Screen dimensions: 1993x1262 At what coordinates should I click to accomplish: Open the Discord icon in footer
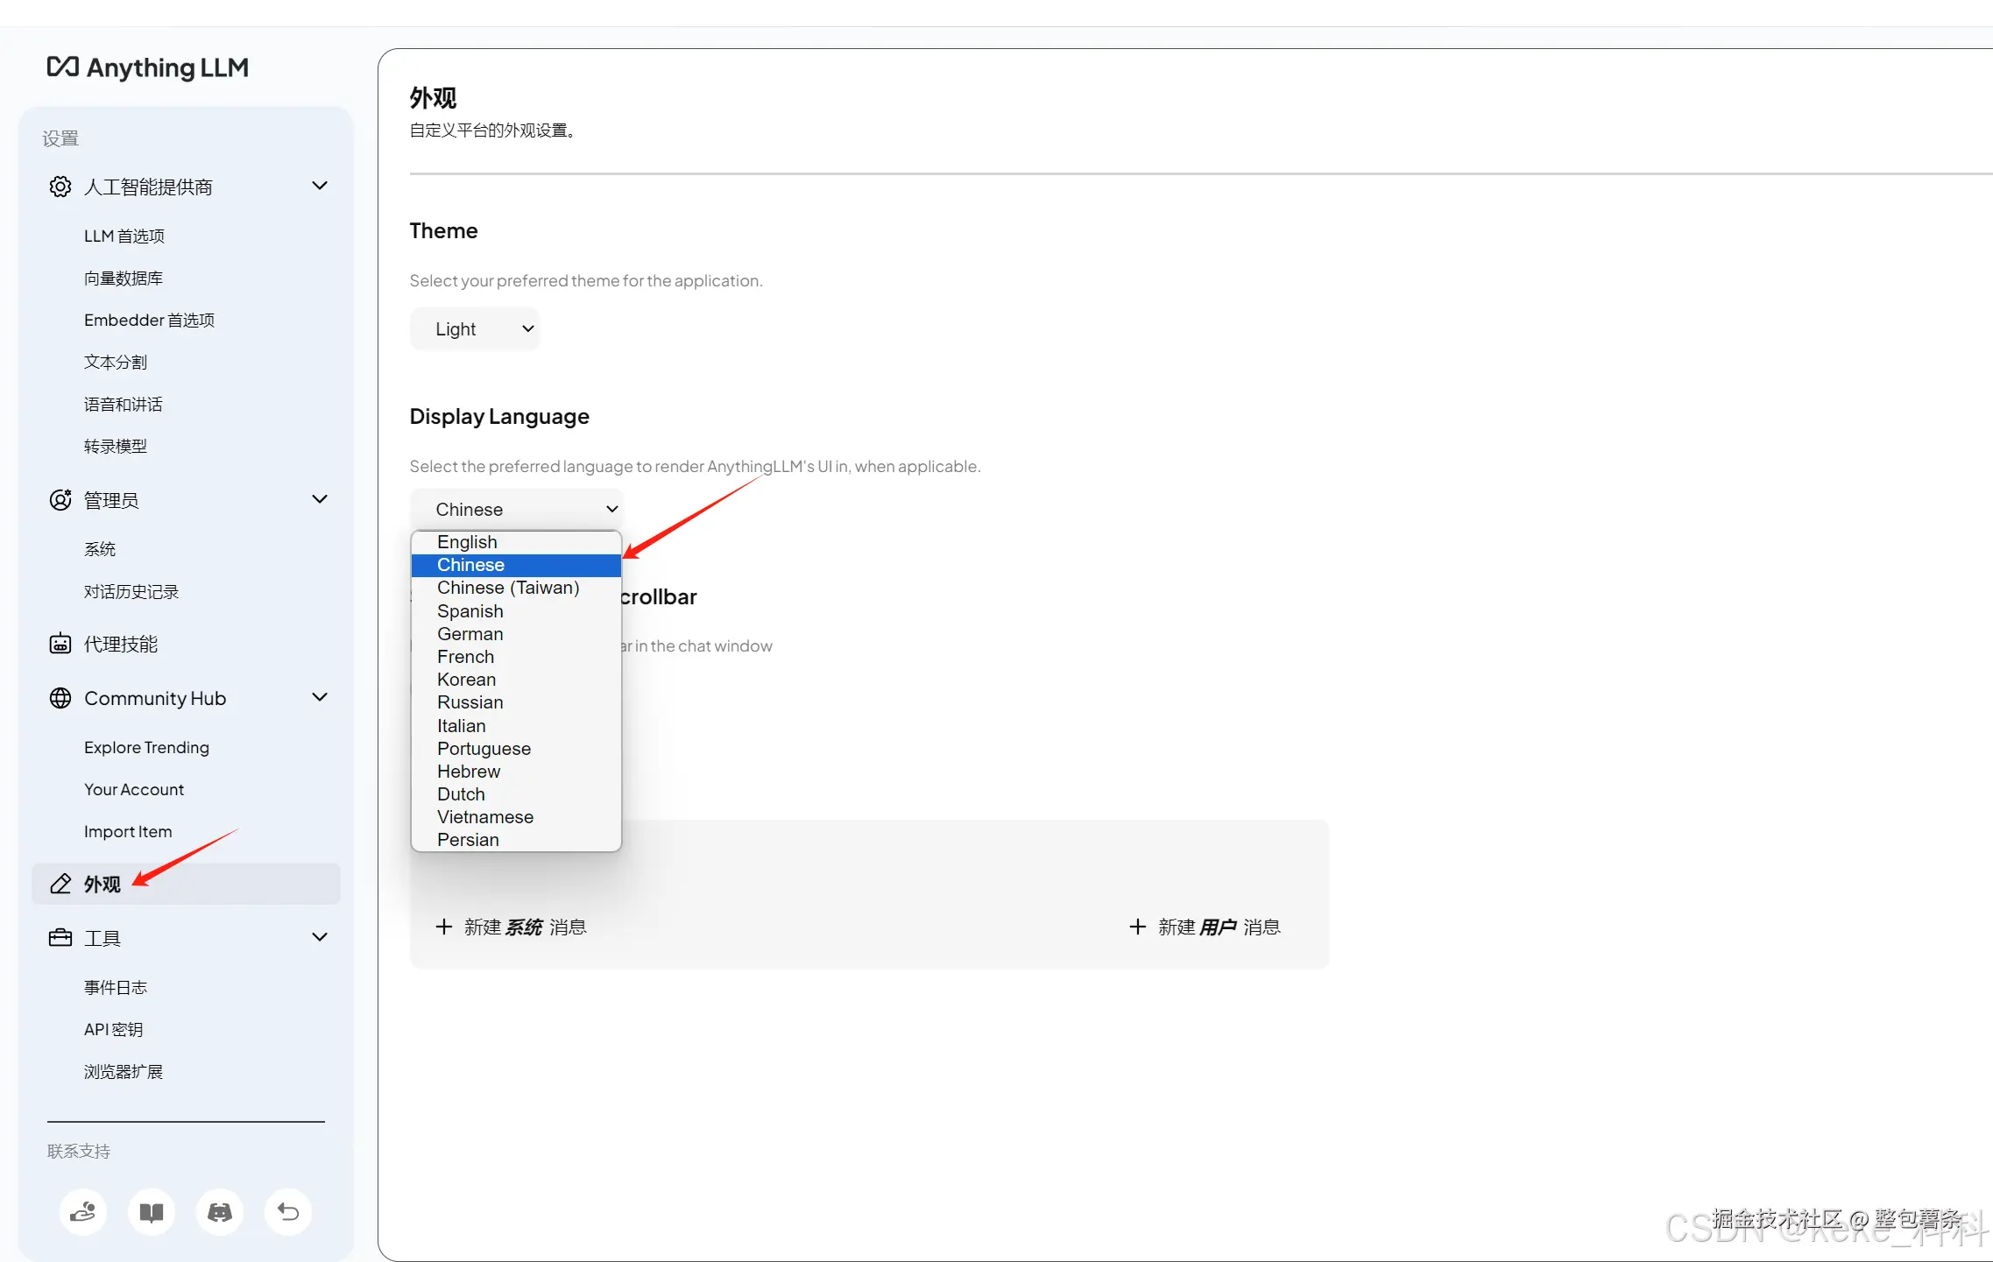[x=220, y=1212]
